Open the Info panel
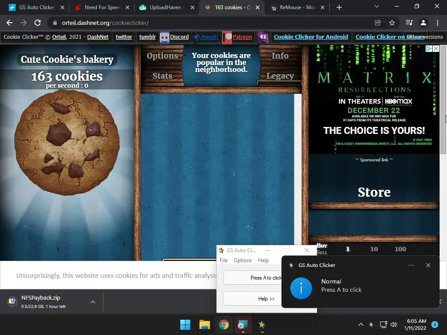The image size is (447, 335). click(x=280, y=56)
